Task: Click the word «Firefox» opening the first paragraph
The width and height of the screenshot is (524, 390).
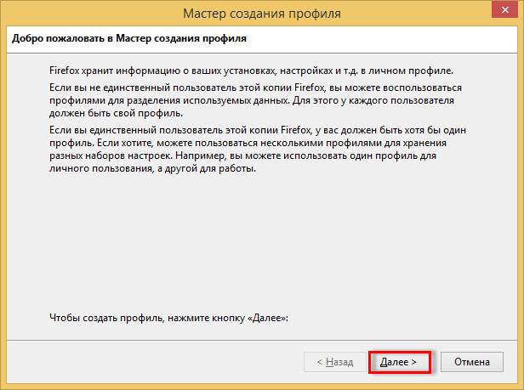Action: [x=67, y=71]
